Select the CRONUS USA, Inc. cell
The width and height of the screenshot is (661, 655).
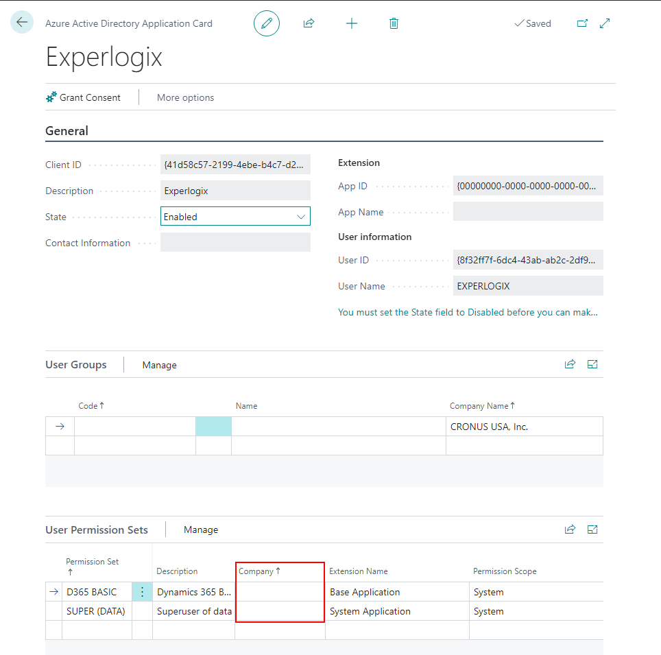point(524,427)
